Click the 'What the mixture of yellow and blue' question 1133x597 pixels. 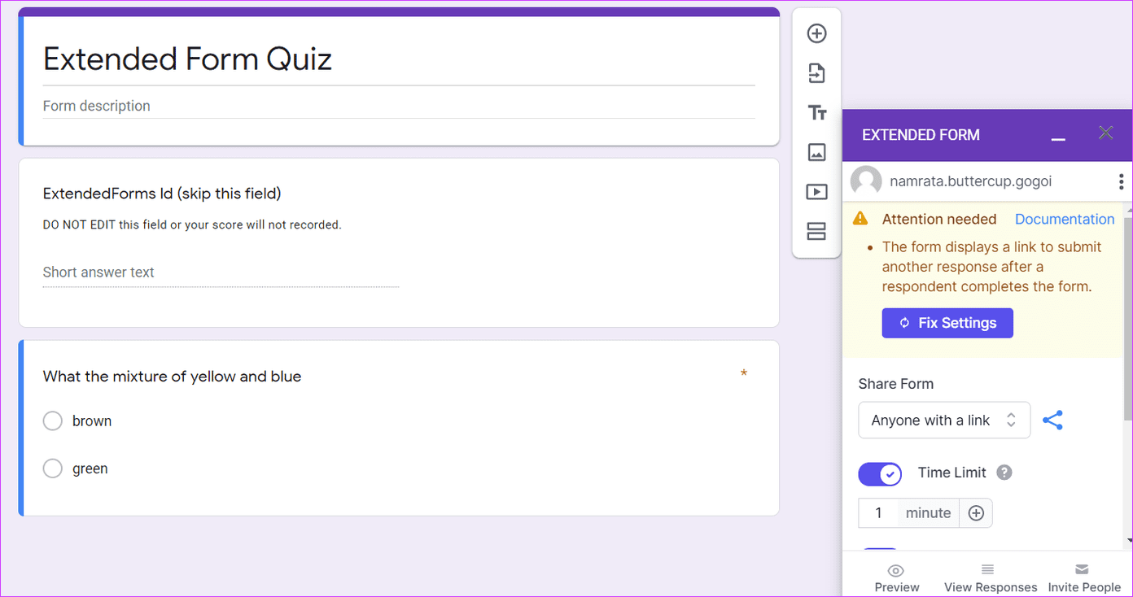(172, 377)
